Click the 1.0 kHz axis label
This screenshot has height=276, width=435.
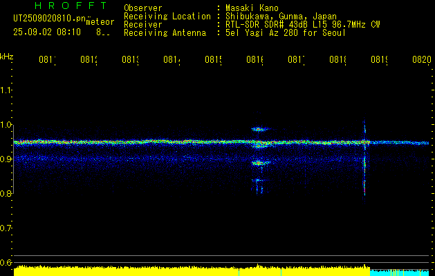pos(6,125)
